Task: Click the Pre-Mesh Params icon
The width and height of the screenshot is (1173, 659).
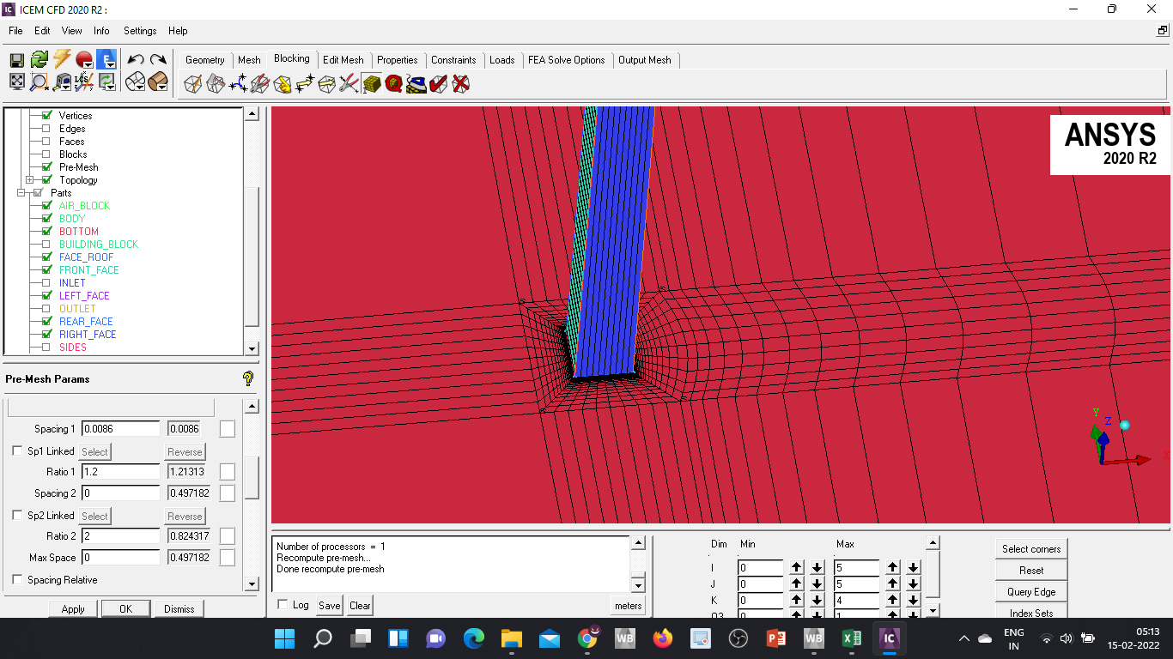Action: [372, 83]
